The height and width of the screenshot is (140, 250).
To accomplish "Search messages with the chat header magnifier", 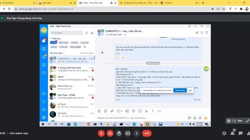I will coord(202,33).
